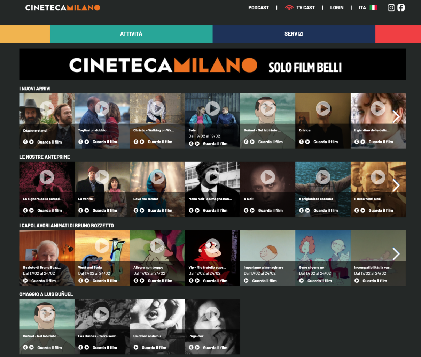Click the TV Cast wifi icon

pyautogui.click(x=289, y=8)
